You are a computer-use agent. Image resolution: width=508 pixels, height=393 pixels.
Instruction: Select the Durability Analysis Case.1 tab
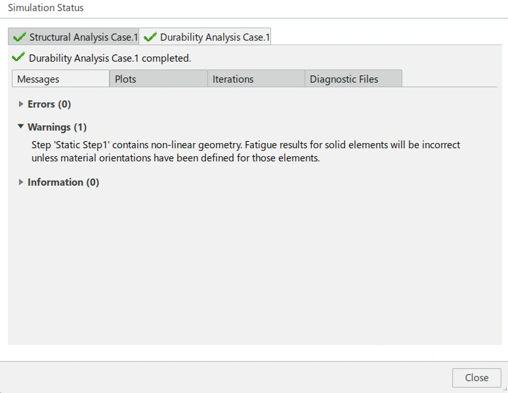click(x=205, y=37)
